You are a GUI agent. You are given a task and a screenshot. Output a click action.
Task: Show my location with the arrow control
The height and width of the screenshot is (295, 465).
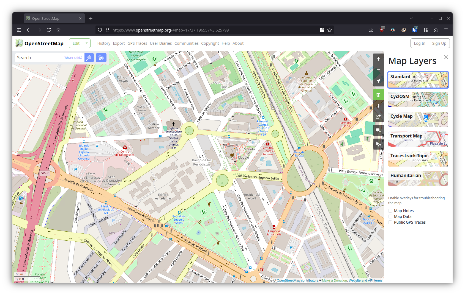pos(378,81)
